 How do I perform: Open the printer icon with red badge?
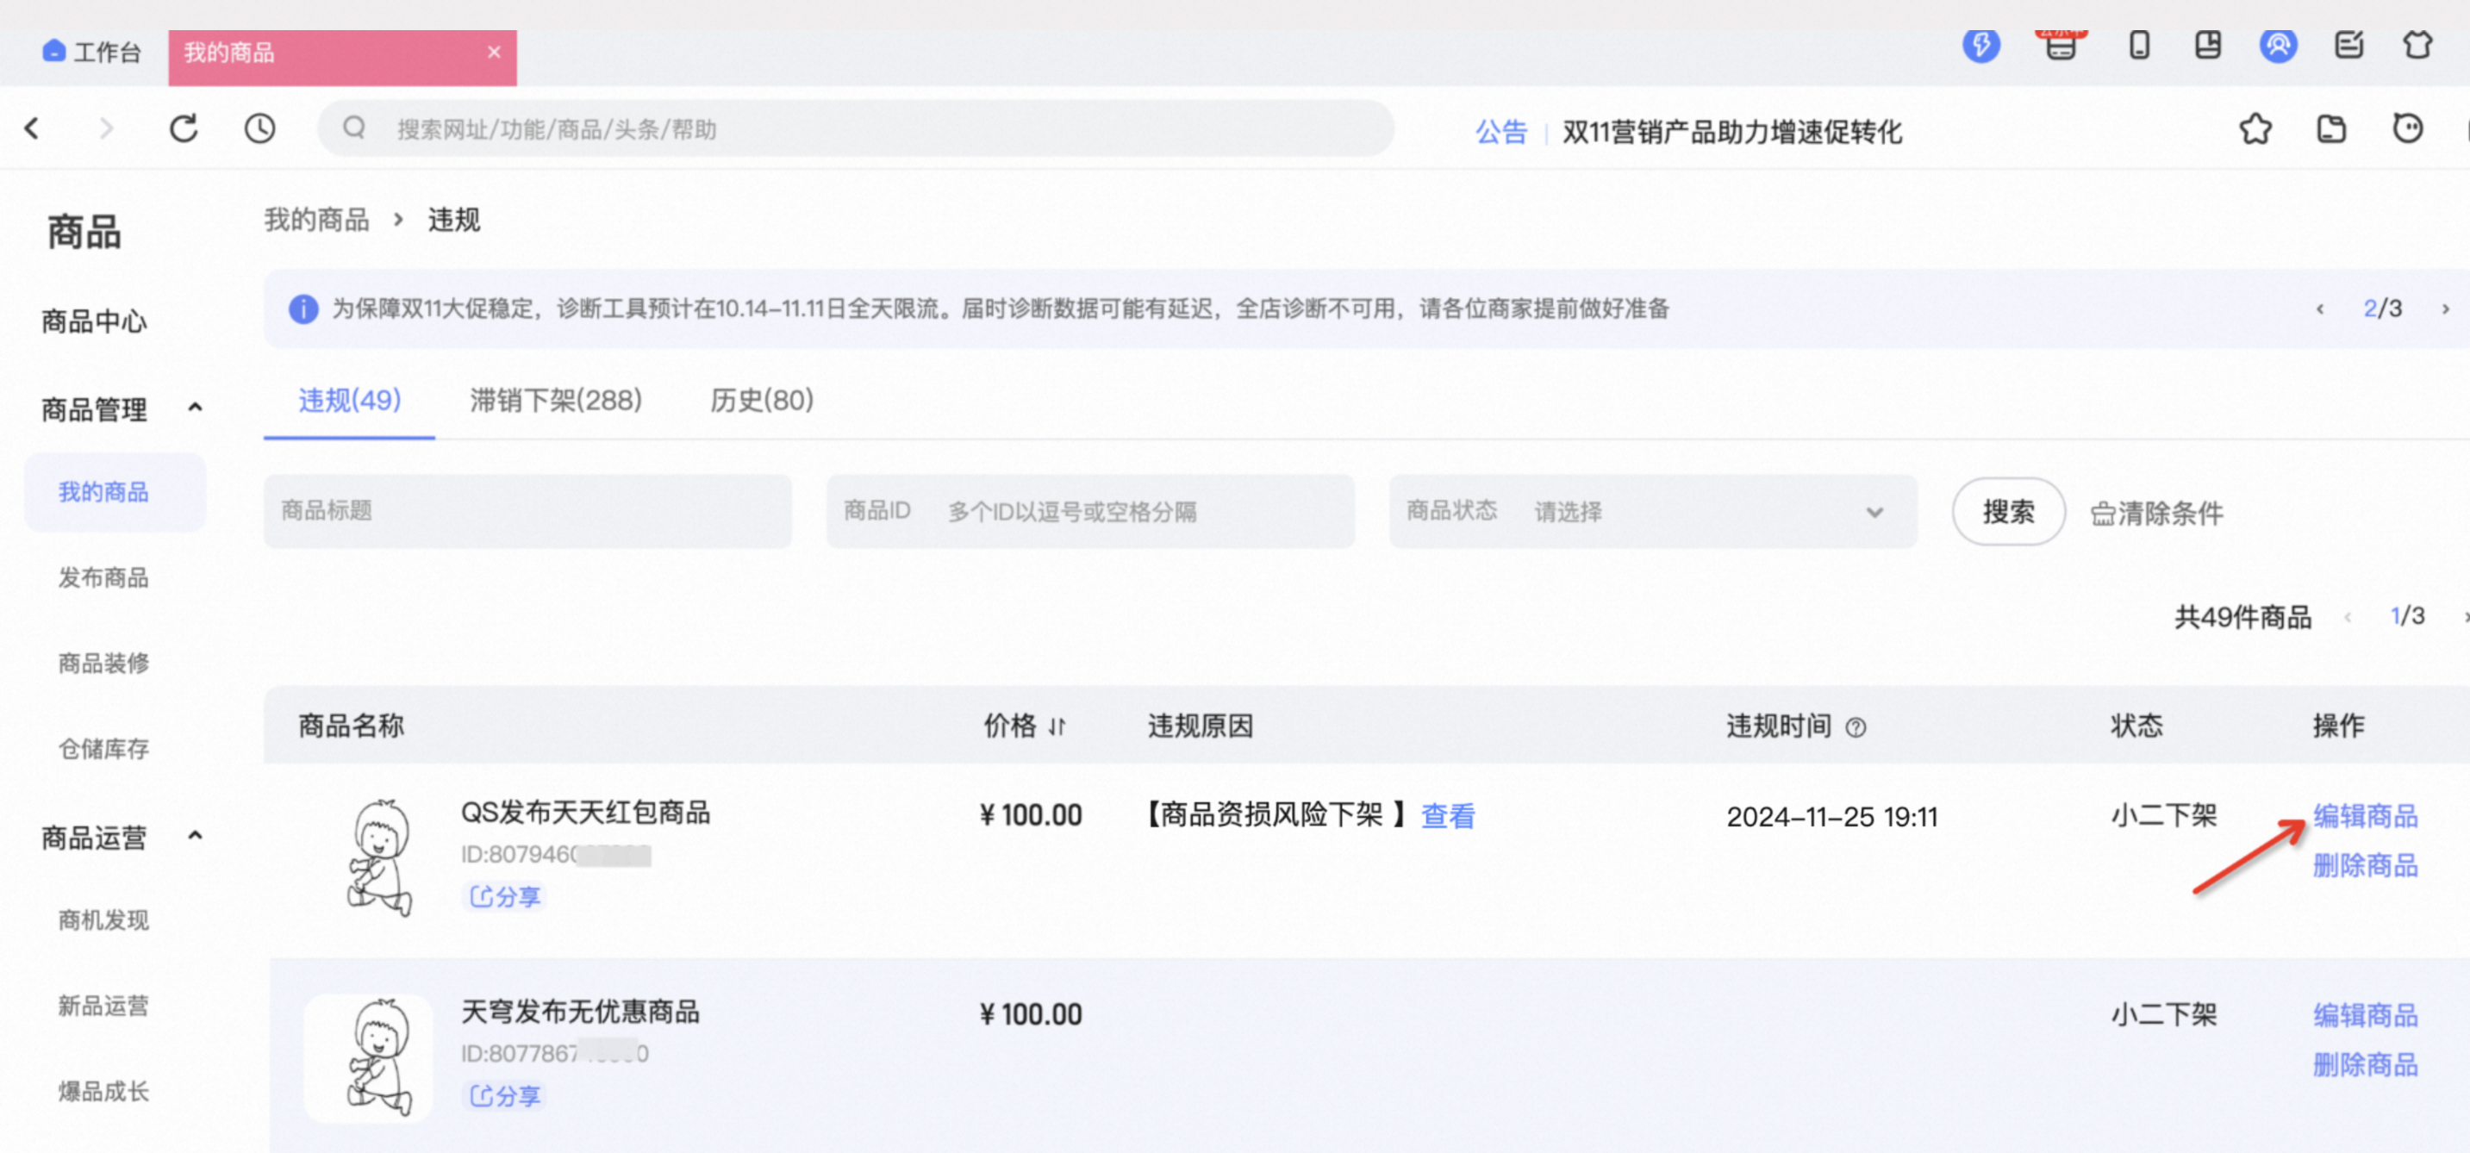(x=2061, y=45)
